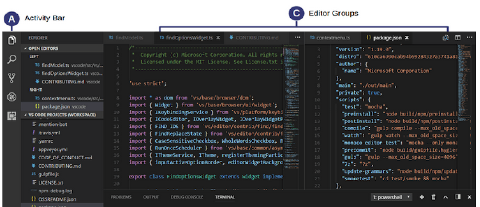Maximize the panel with the chevron-up icon
Image resolution: width=480 pixels, height=207 pixels.
click(445, 197)
